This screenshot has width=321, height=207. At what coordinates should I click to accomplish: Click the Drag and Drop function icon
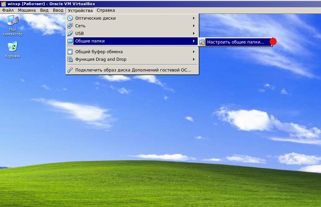pyautogui.click(x=70, y=59)
